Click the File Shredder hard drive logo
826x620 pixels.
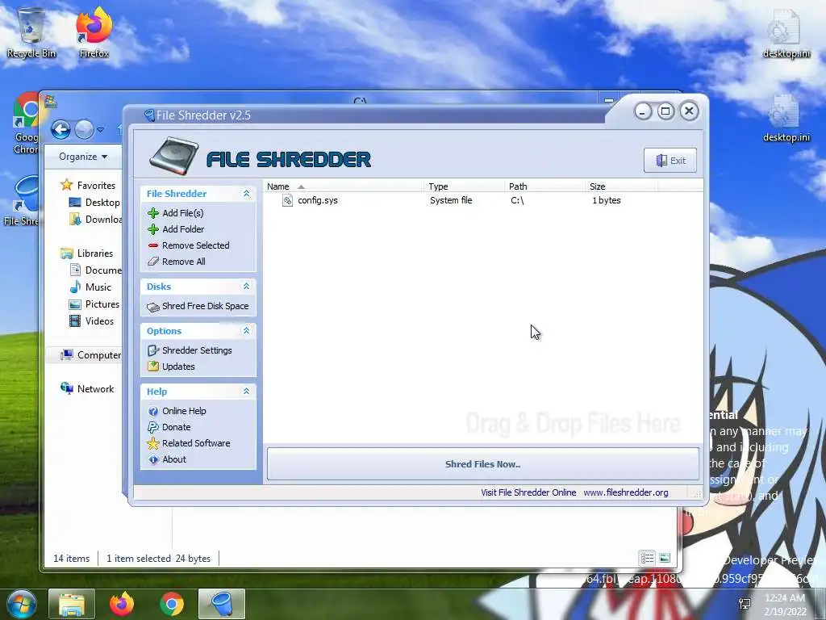(174, 156)
